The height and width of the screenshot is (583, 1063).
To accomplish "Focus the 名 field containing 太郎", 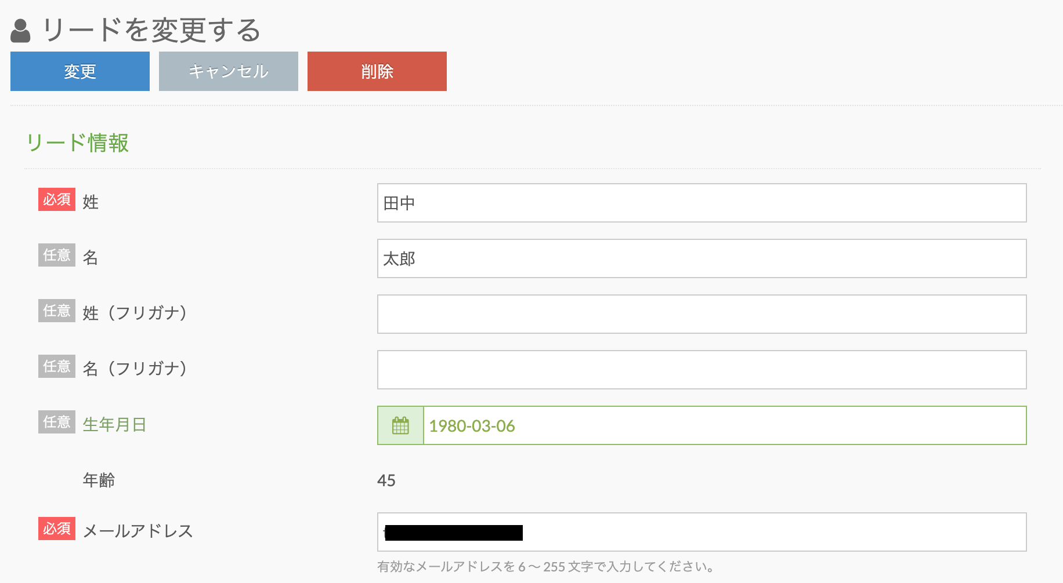I will point(701,258).
